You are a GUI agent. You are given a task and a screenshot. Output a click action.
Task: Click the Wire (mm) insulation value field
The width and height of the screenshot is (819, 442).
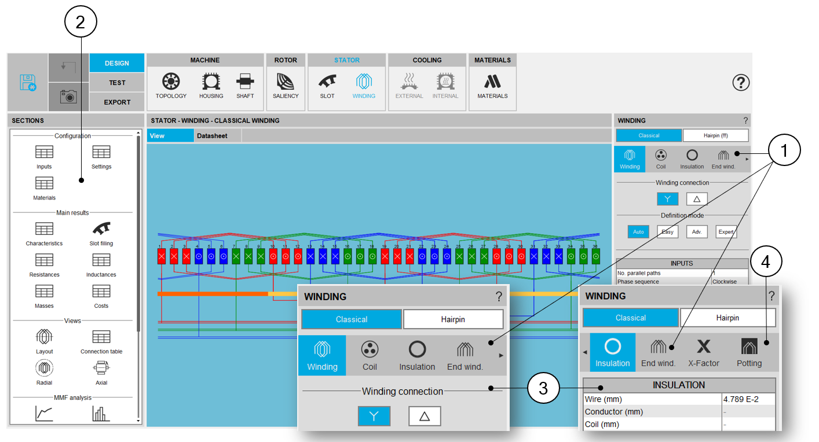748,399
